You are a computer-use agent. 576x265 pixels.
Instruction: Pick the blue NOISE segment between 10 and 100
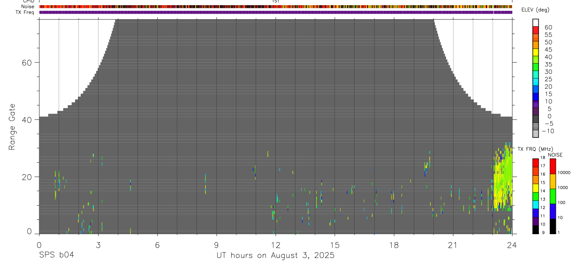tap(553, 211)
